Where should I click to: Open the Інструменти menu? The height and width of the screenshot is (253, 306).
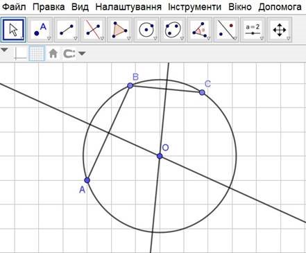[194, 7]
